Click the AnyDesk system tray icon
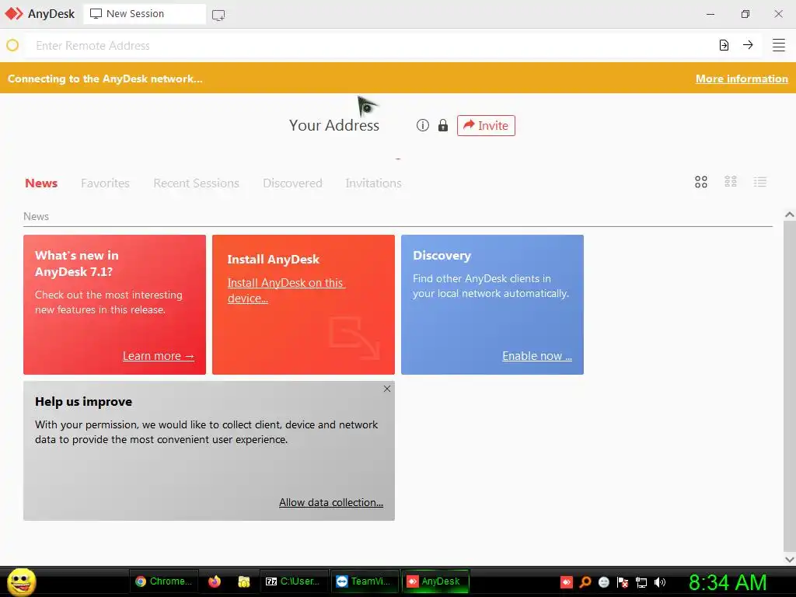 point(566,581)
